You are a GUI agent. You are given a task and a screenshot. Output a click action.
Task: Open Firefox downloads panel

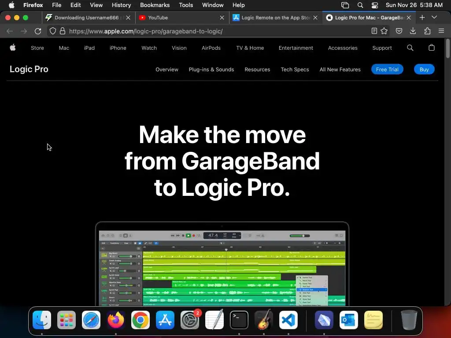413,31
